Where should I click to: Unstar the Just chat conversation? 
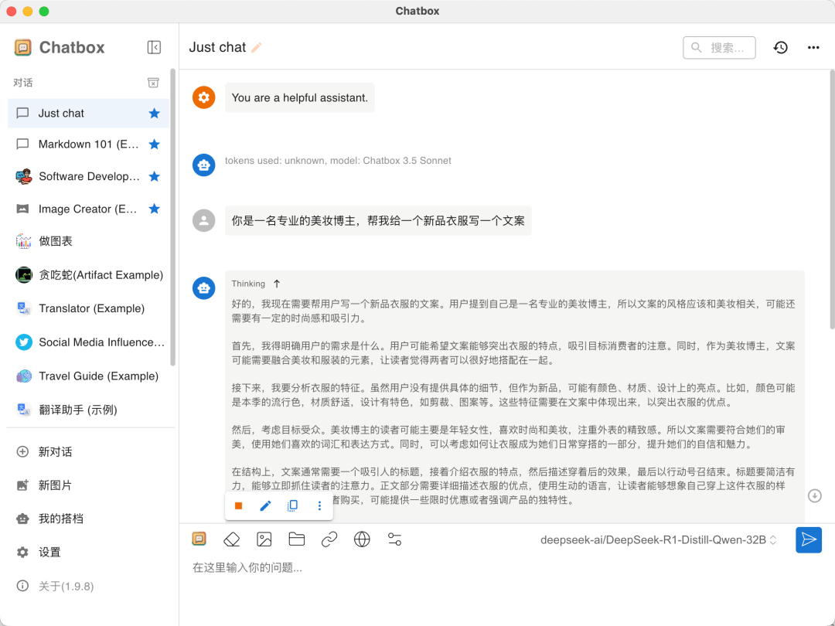click(155, 113)
